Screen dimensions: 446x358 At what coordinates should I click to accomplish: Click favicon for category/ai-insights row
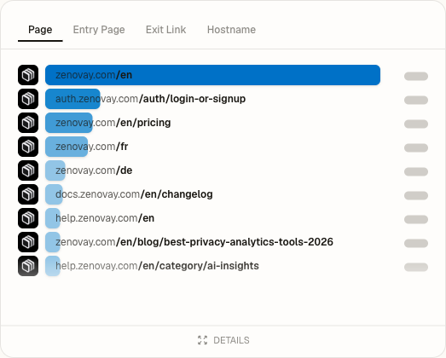pos(28,266)
